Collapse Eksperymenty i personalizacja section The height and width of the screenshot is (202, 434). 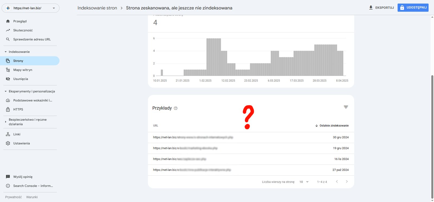(6, 91)
